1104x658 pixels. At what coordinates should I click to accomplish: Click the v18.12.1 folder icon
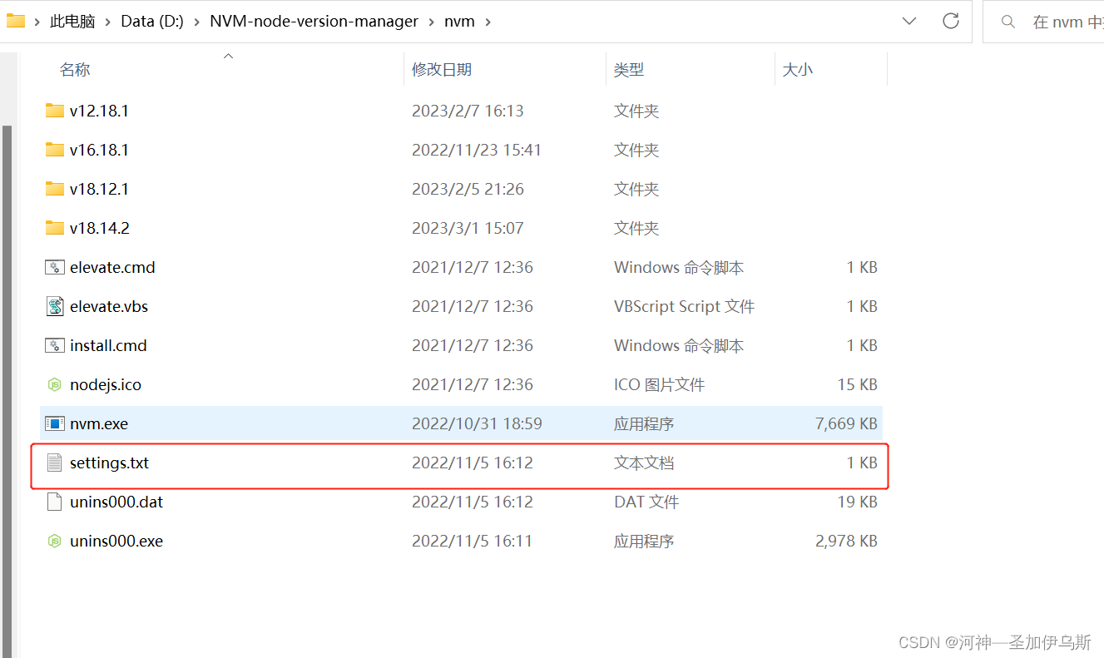pyautogui.click(x=55, y=189)
